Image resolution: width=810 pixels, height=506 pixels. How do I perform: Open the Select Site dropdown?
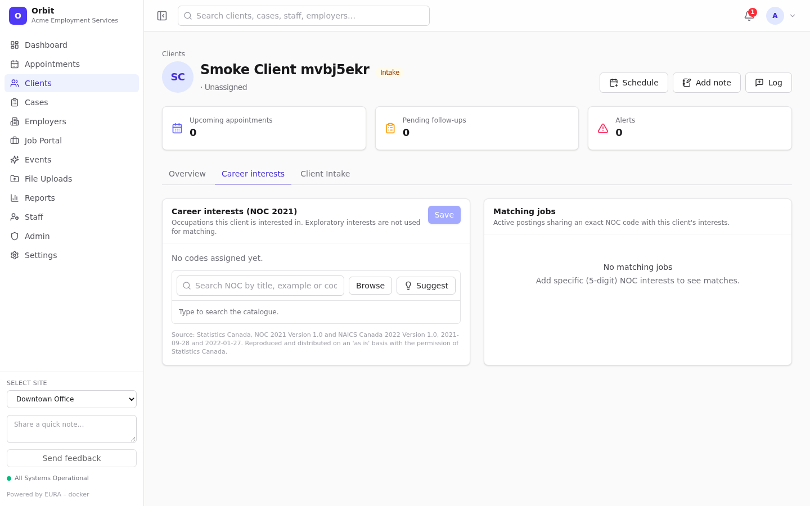pyautogui.click(x=71, y=399)
